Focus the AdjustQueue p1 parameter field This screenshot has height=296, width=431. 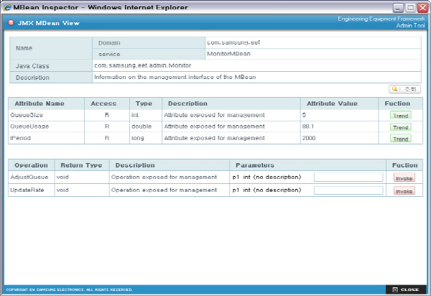click(x=348, y=177)
